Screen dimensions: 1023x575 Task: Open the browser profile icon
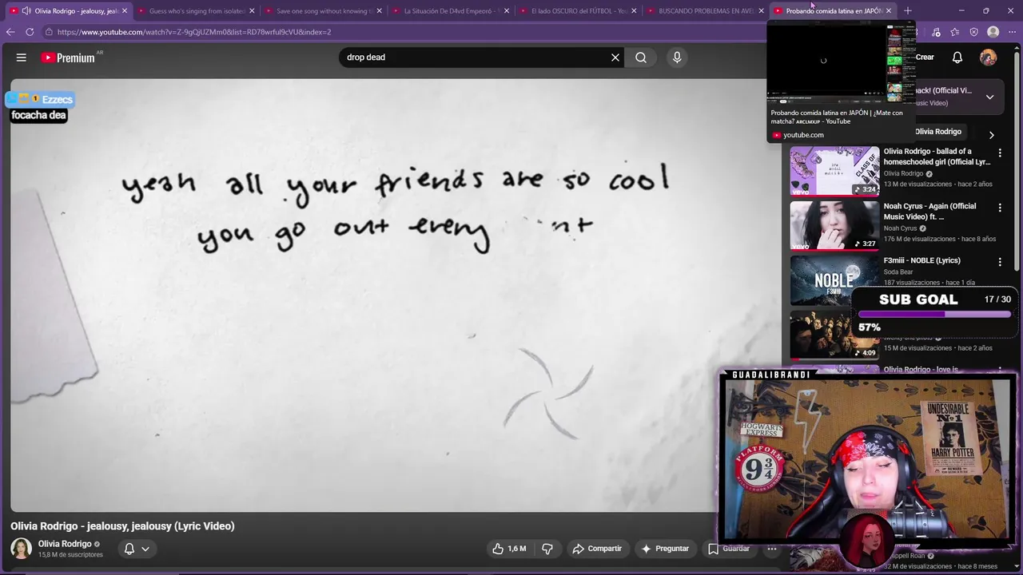click(x=993, y=32)
